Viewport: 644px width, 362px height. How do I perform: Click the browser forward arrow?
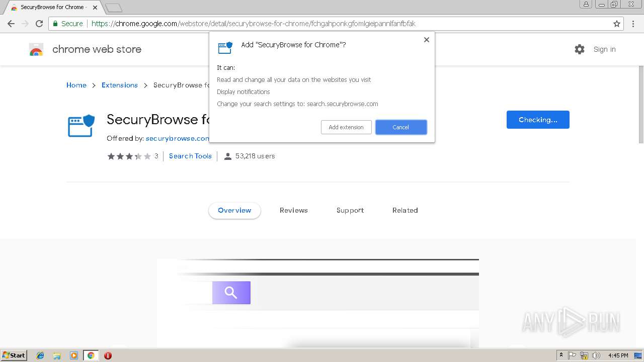(25, 24)
